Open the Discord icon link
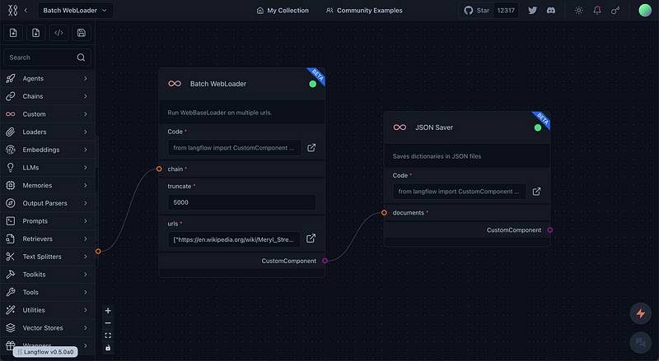 pos(552,11)
